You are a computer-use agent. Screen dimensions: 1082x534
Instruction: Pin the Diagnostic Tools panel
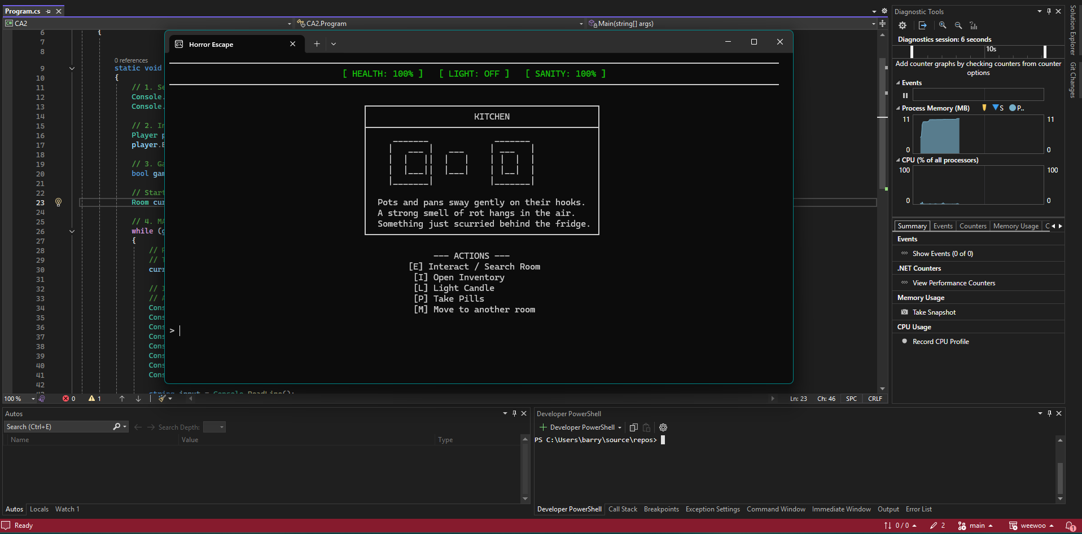pos(1049,11)
